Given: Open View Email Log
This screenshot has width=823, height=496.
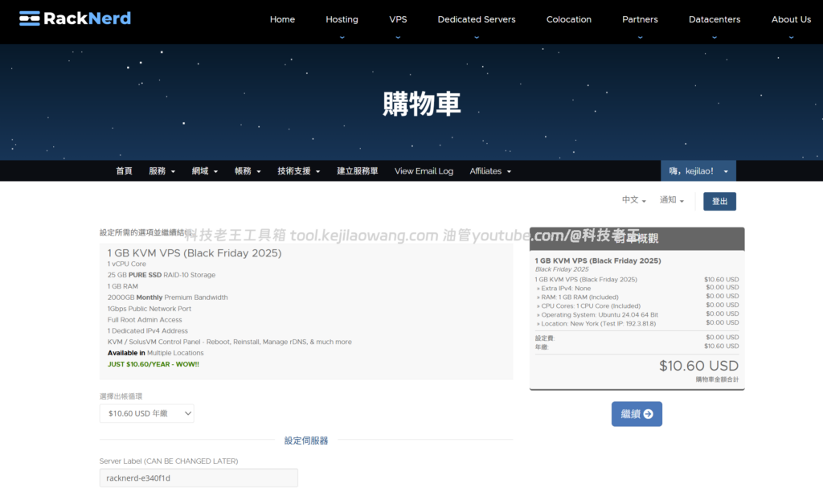Looking at the screenshot, I should 424,171.
